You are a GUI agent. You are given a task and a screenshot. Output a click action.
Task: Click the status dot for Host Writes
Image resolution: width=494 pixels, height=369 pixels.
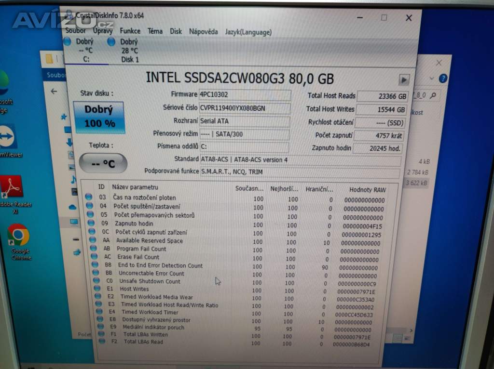coord(97,288)
